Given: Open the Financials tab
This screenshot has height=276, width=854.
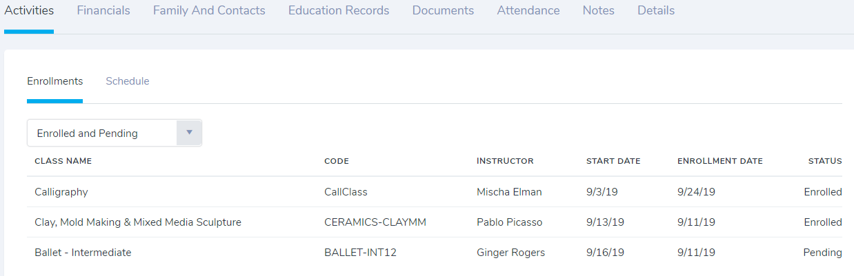Looking at the screenshot, I should 103,11.
